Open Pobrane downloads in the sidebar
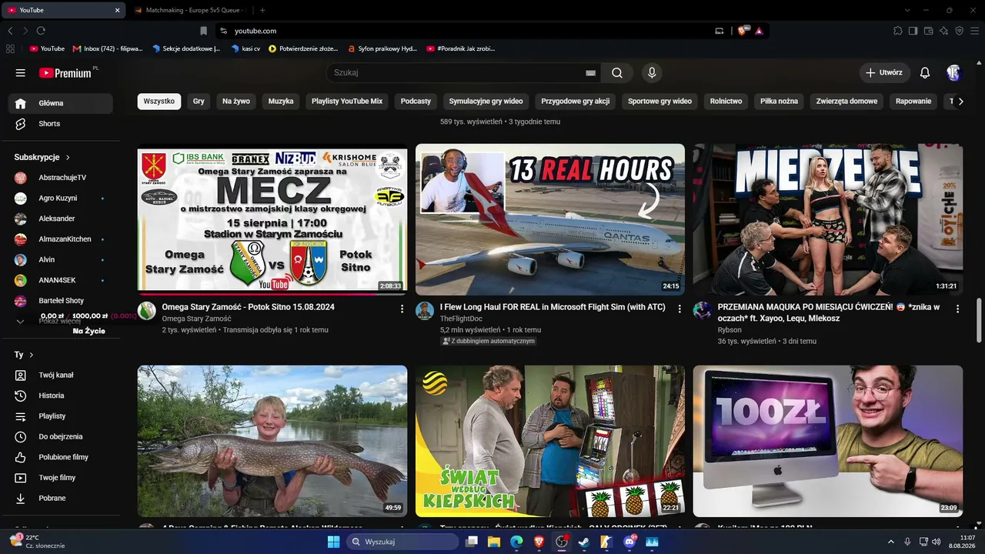 click(x=60, y=498)
